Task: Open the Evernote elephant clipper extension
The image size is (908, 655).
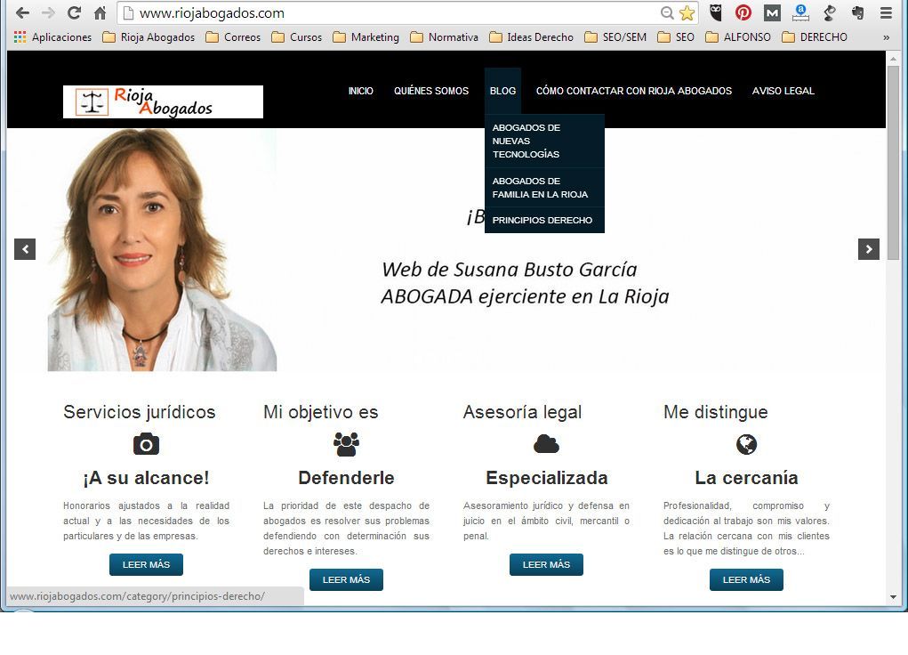Action: click(x=857, y=12)
